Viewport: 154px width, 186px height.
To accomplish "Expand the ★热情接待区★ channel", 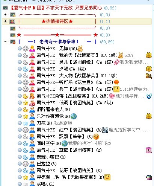I will click(5, 21).
